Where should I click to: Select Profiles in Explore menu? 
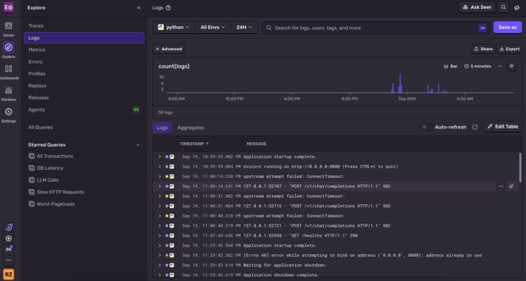(84, 74)
